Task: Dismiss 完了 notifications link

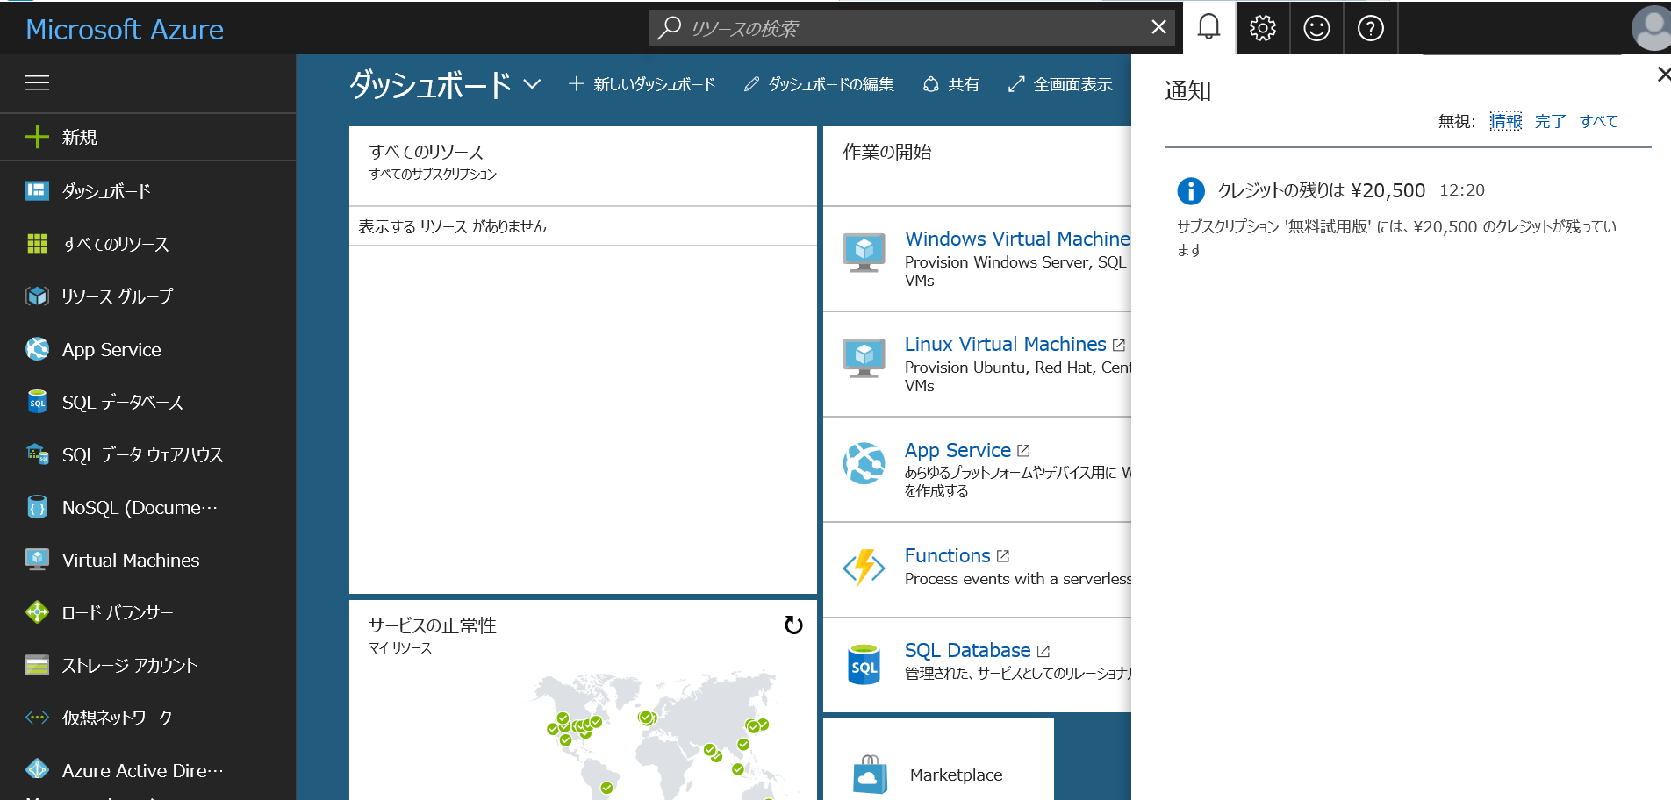Action: tap(1550, 121)
